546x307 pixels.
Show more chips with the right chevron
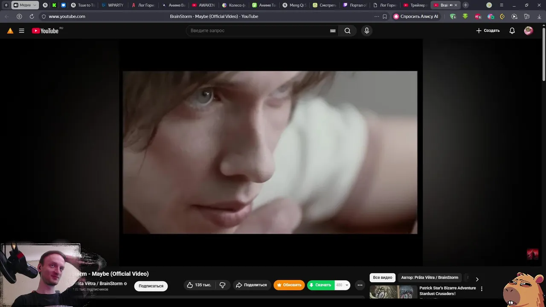pyautogui.click(x=477, y=279)
